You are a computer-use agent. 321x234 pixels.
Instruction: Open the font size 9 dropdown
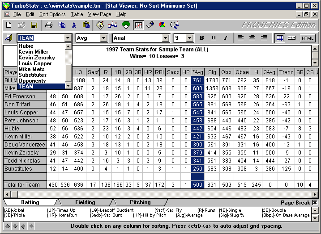[x=190, y=38]
